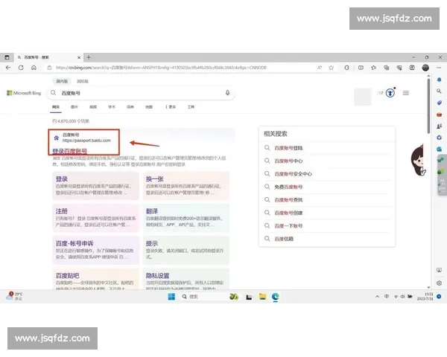Viewport: 447px width, 357px height.
Task: Click read aloud icon in address bar
Action: pos(320,68)
